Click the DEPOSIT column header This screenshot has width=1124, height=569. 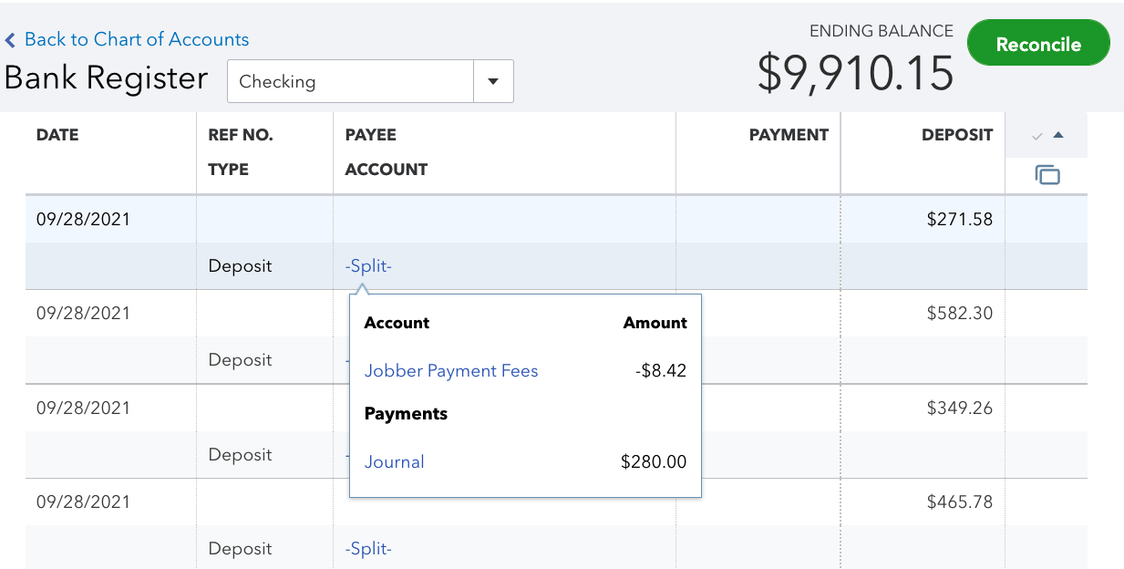(x=956, y=135)
